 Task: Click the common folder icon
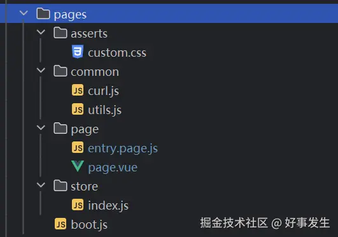(60, 71)
